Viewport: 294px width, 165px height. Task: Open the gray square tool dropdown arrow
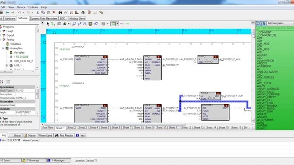(x=107, y=24)
